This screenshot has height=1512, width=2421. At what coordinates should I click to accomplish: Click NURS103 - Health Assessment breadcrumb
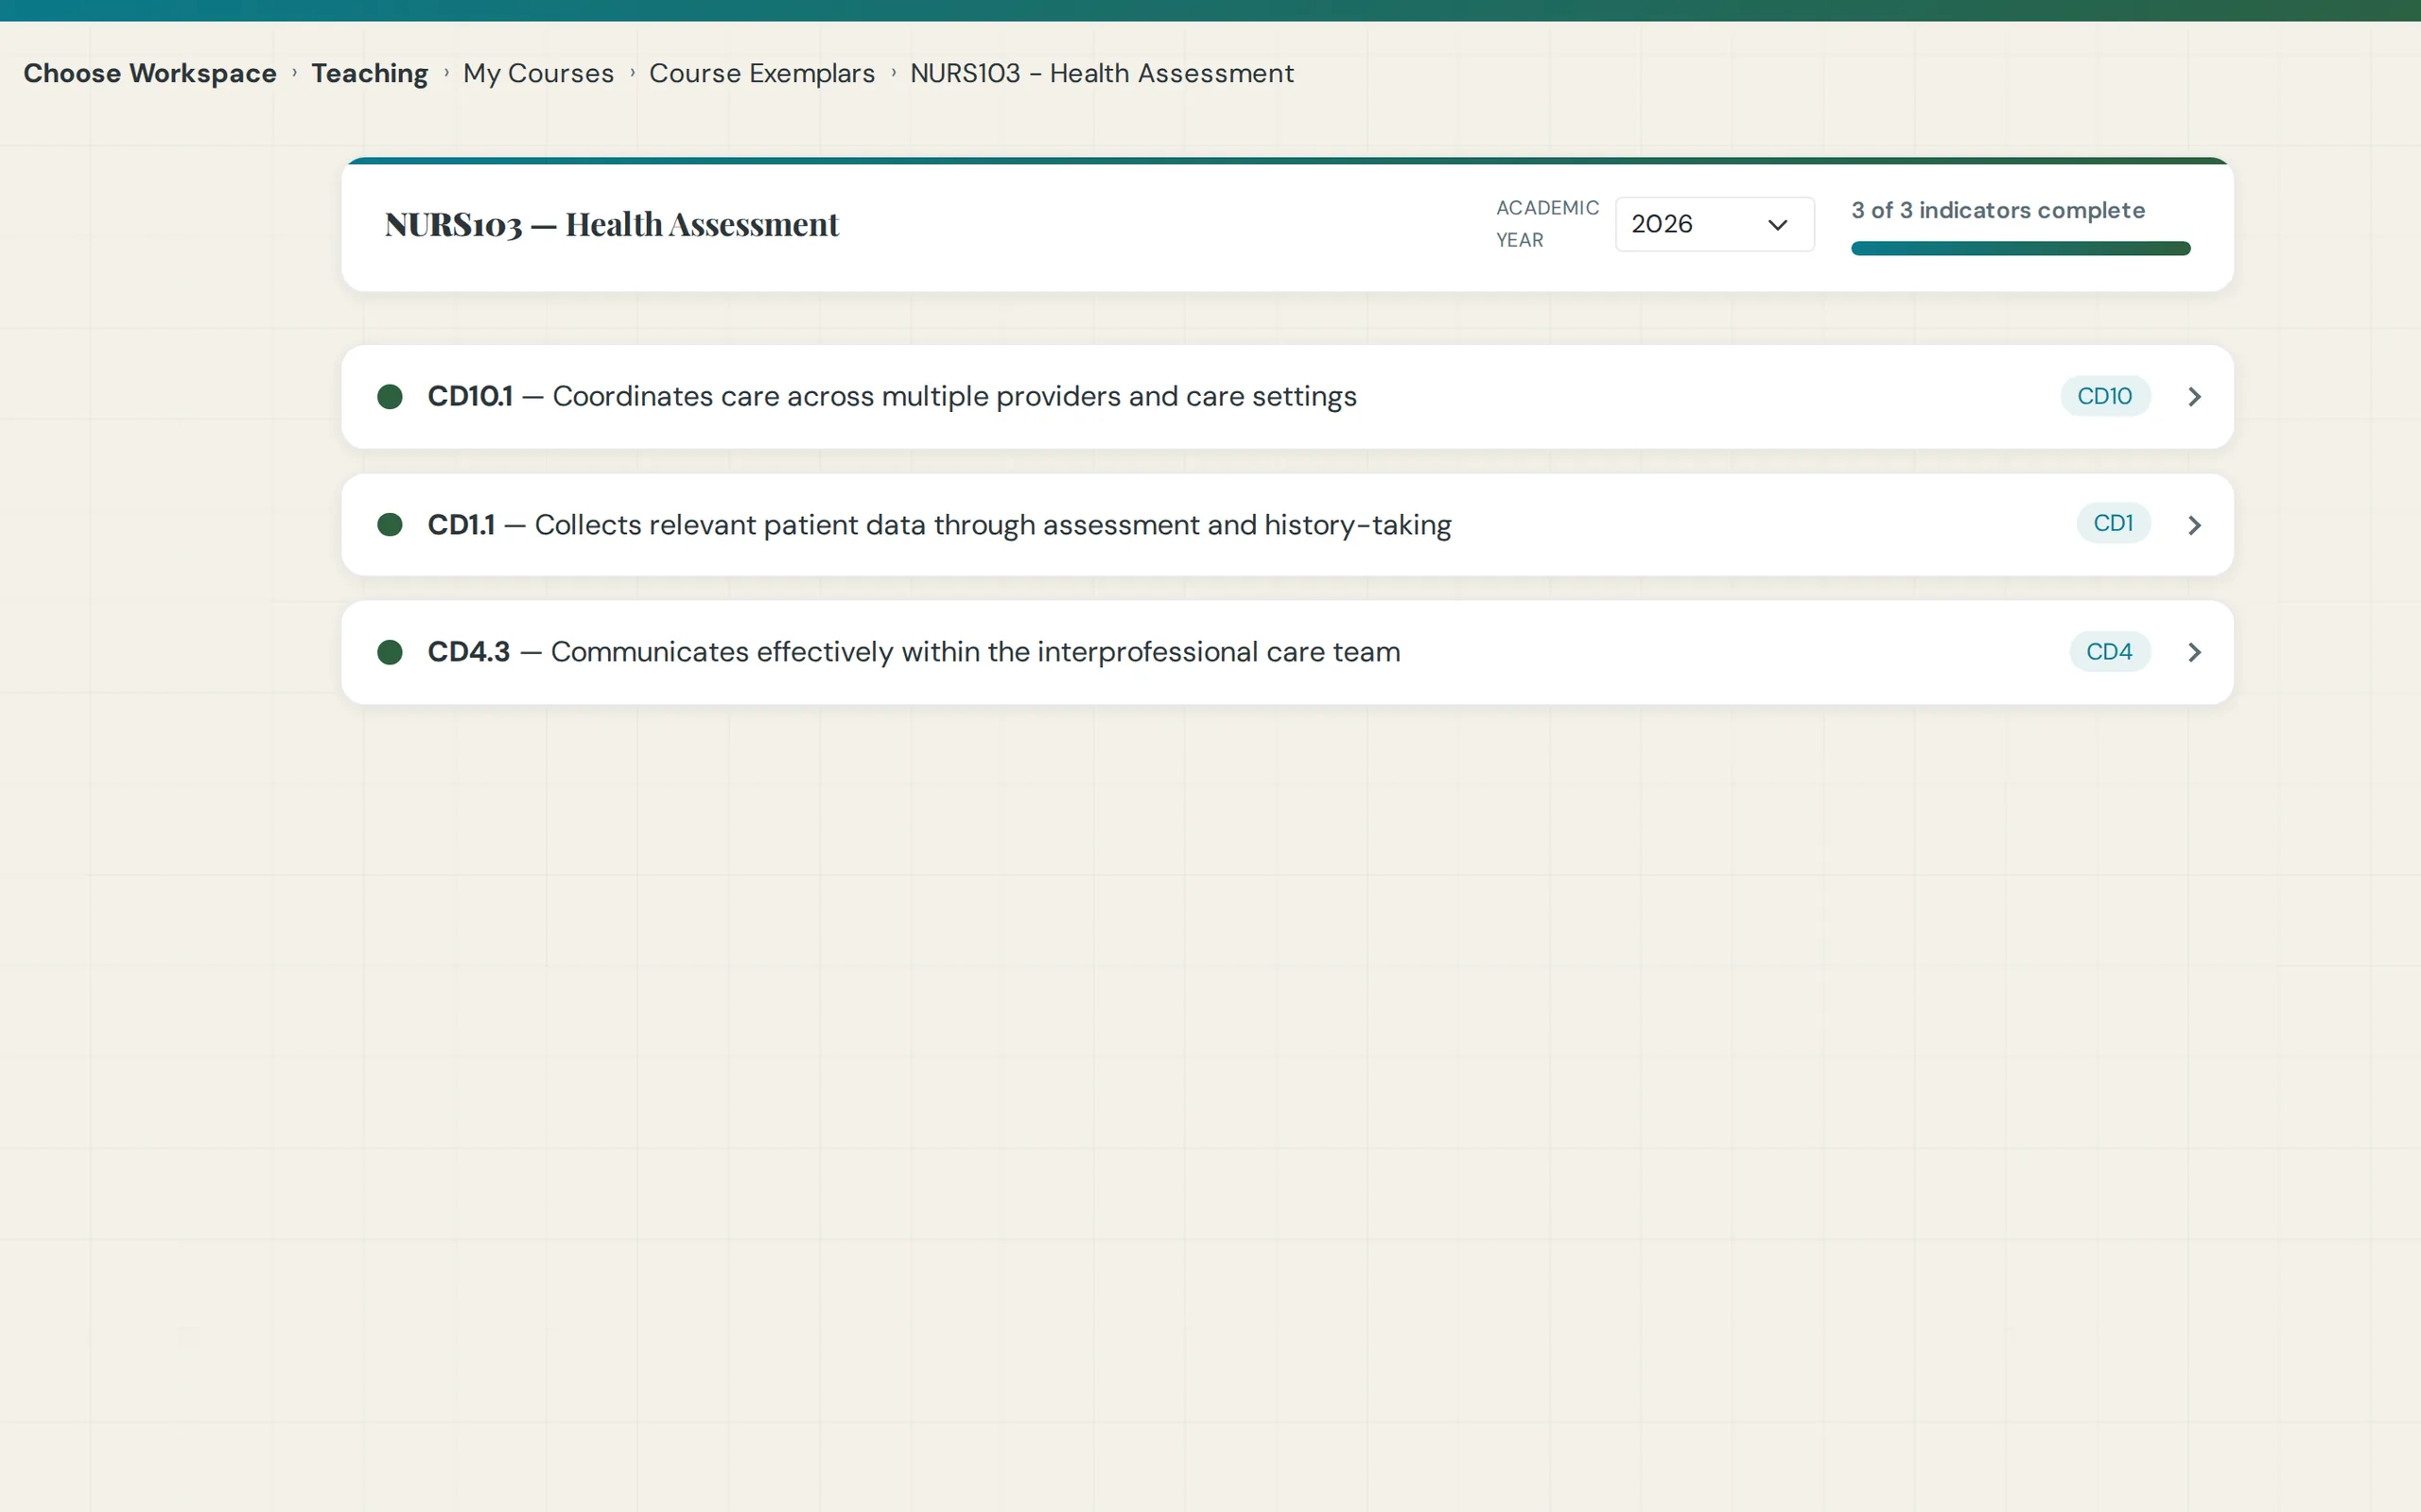click(1102, 73)
